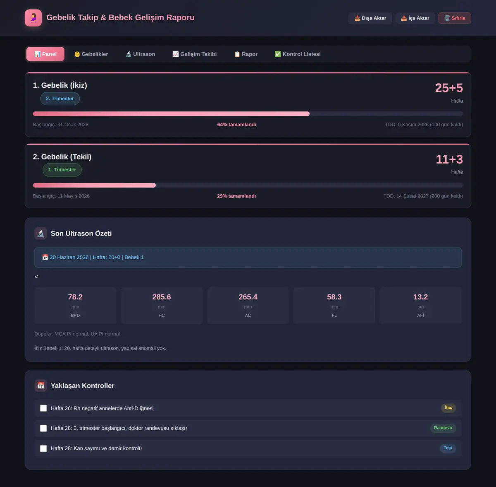Image resolution: width=496 pixels, height=487 pixels.
Task: Switch to the Ultrason tab
Action: pyautogui.click(x=141, y=54)
